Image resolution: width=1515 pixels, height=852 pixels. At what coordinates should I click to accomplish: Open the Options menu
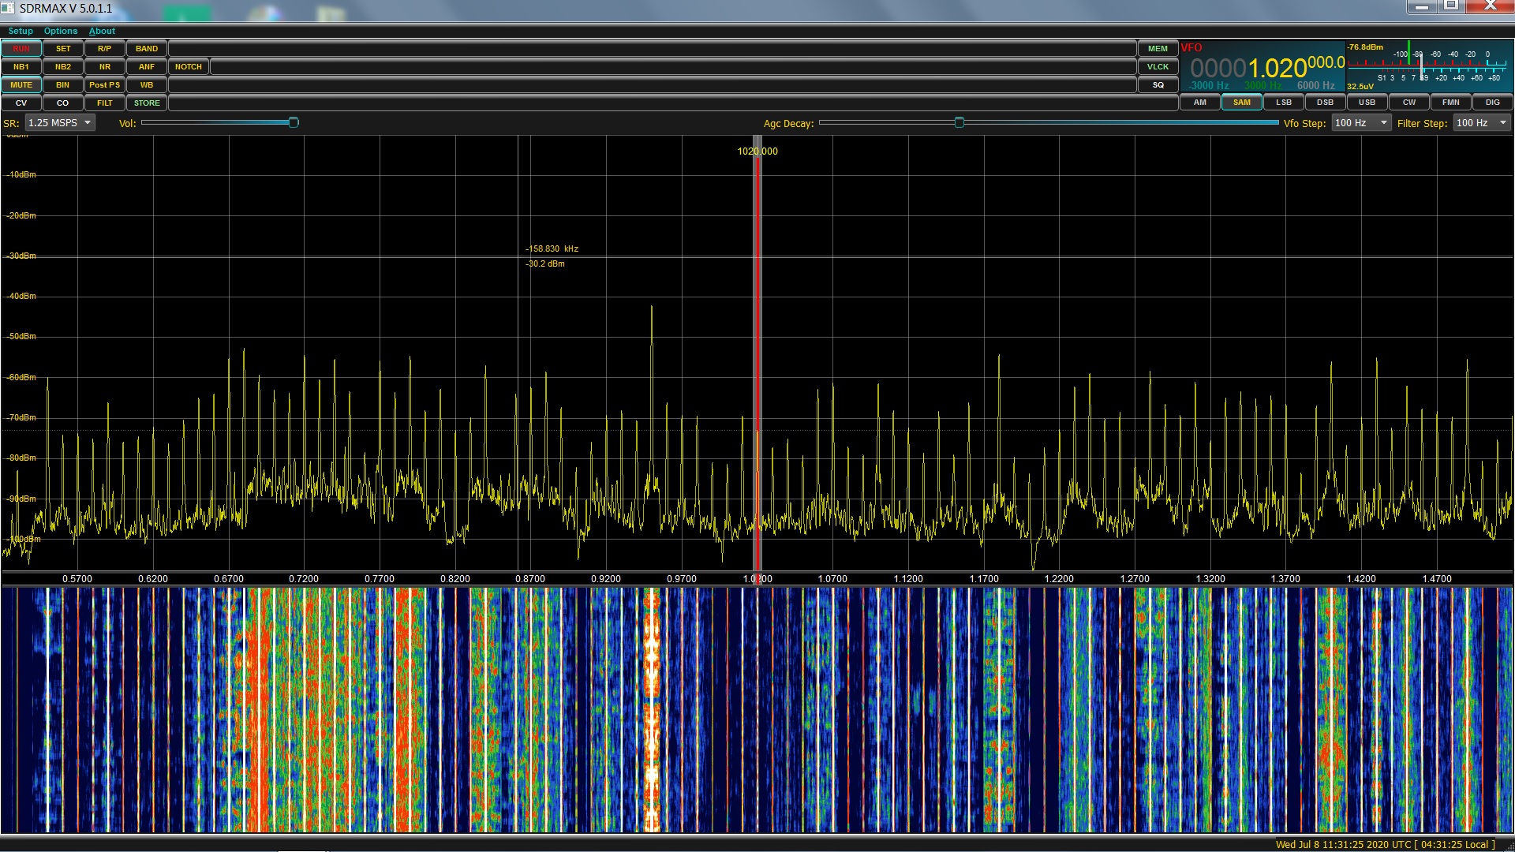tap(61, 32)
